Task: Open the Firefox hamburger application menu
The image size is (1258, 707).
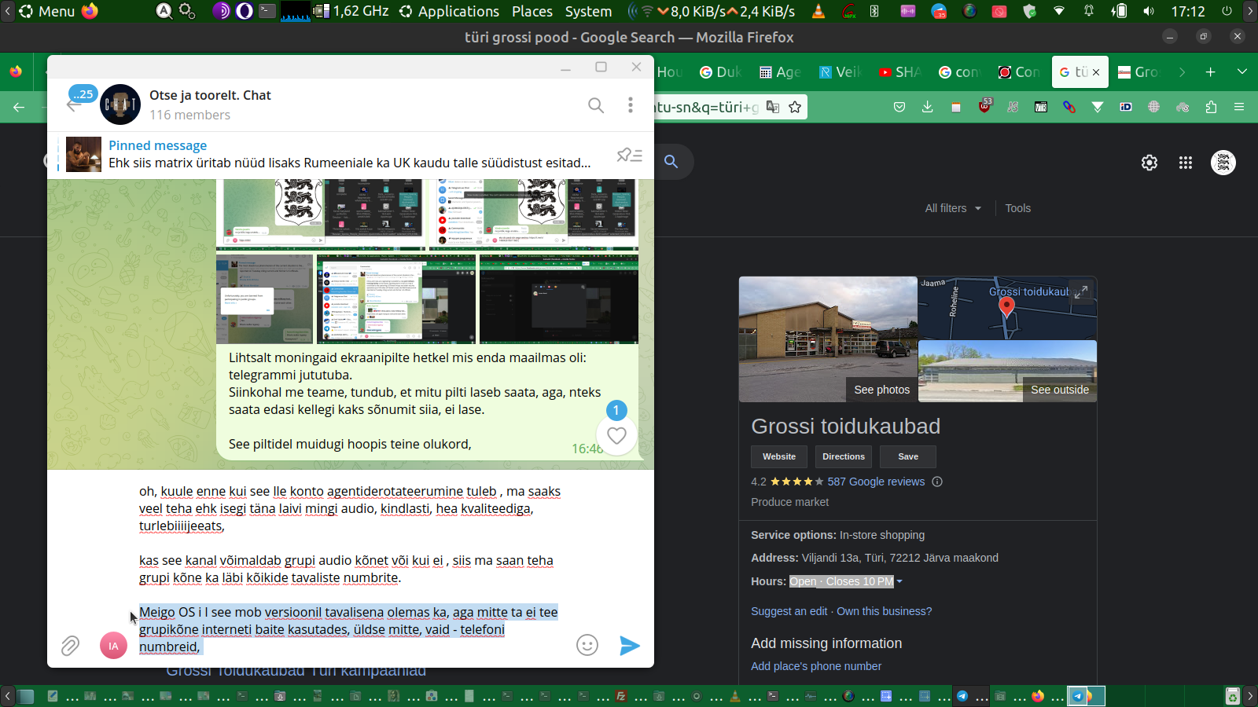Action: (1239, 107)
